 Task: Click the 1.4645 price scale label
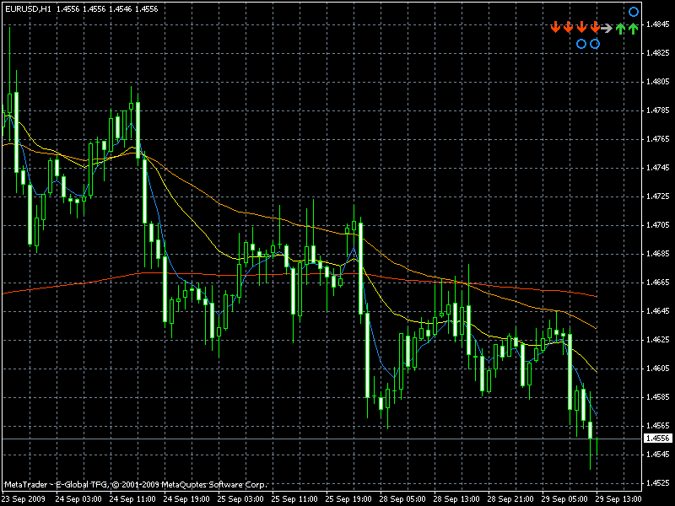tap(658, 311)
